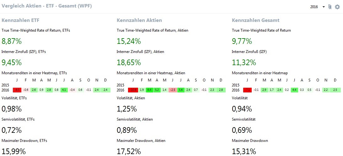This screenshot has height=156, width=343.
Task: Expand the 2016 reporting period dropdown
Action: click(x=324, y=7)
